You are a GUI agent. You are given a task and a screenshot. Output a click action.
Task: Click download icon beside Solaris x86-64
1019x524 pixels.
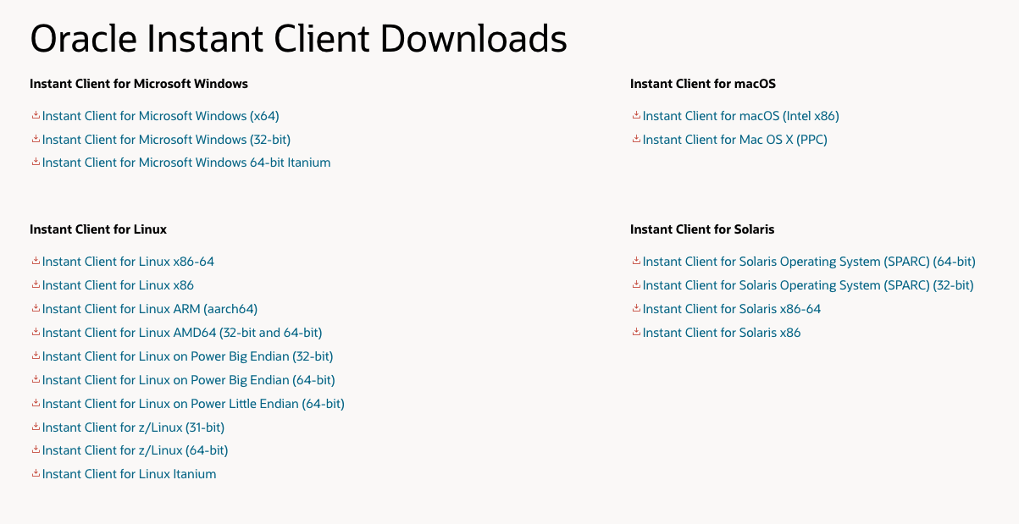636,308
